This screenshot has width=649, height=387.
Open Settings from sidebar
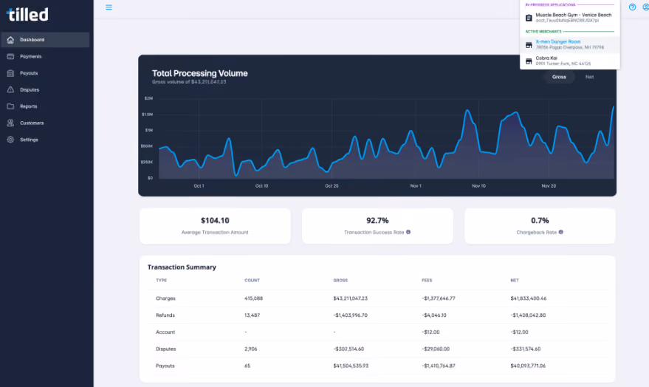click(x=45, y=140)
